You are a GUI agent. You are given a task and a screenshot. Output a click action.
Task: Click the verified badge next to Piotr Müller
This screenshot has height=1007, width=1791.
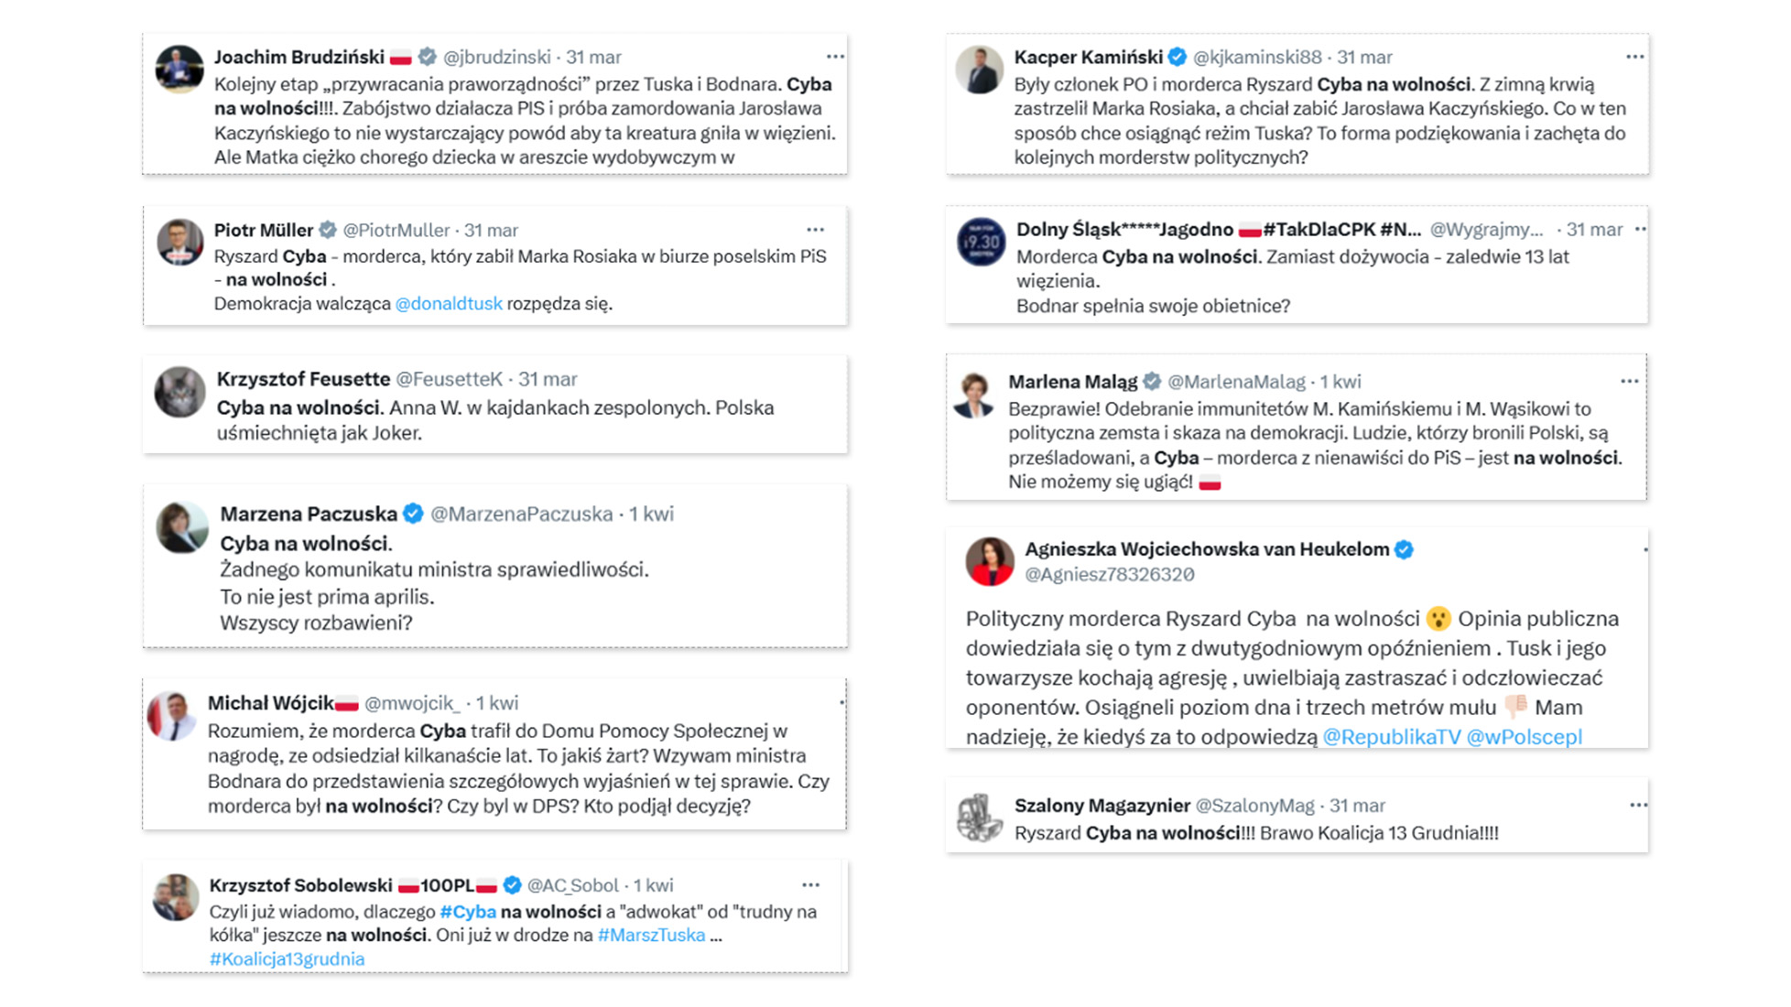(327, 230)
